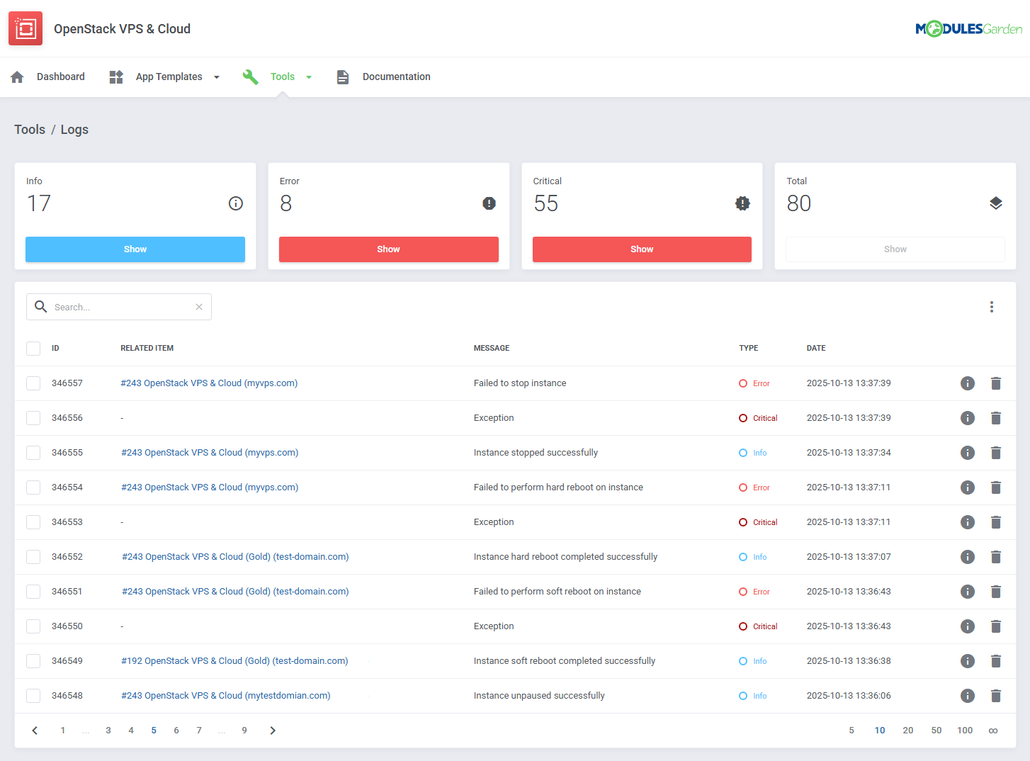Clear the search field with X icon
1030x761 pixels.
(199, 307)
